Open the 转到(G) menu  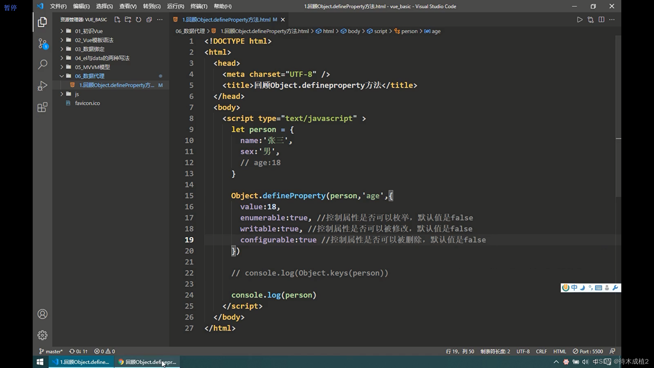pyautogui.click(x=152, y=6)
